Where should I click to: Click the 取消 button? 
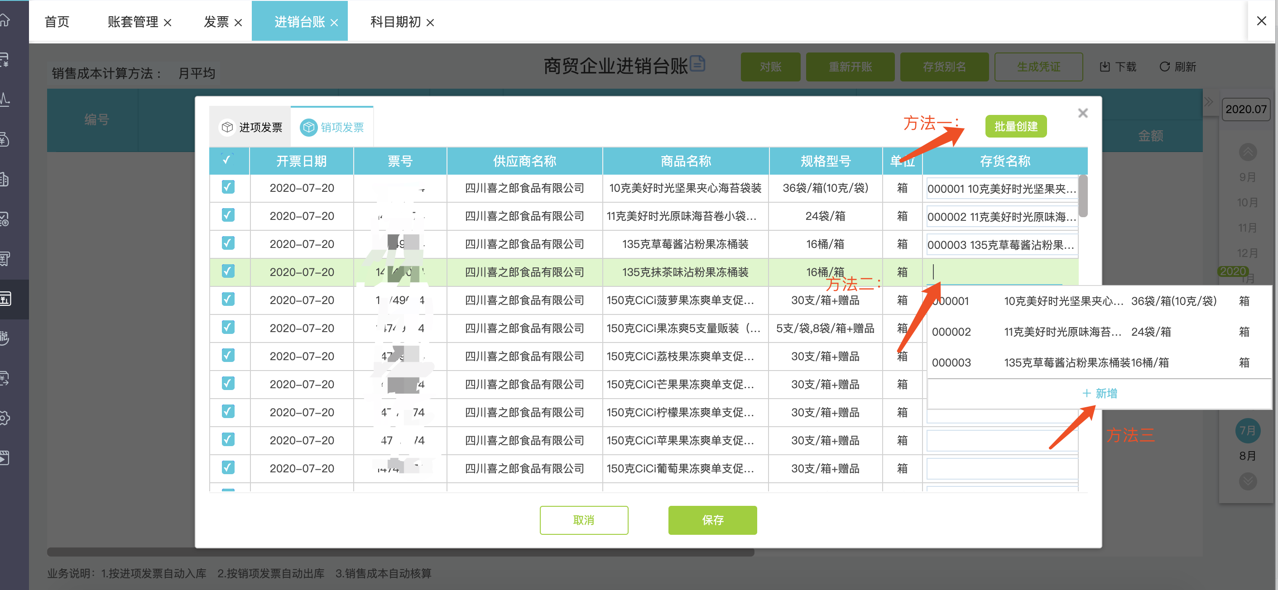pos(583,520)
